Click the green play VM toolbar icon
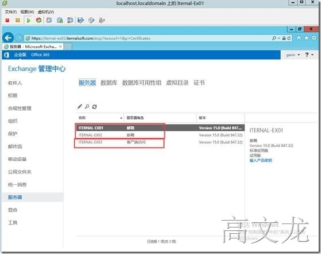The width and height of the screenshot is (321, 254). pyautogui.click(x=28, y=20)
